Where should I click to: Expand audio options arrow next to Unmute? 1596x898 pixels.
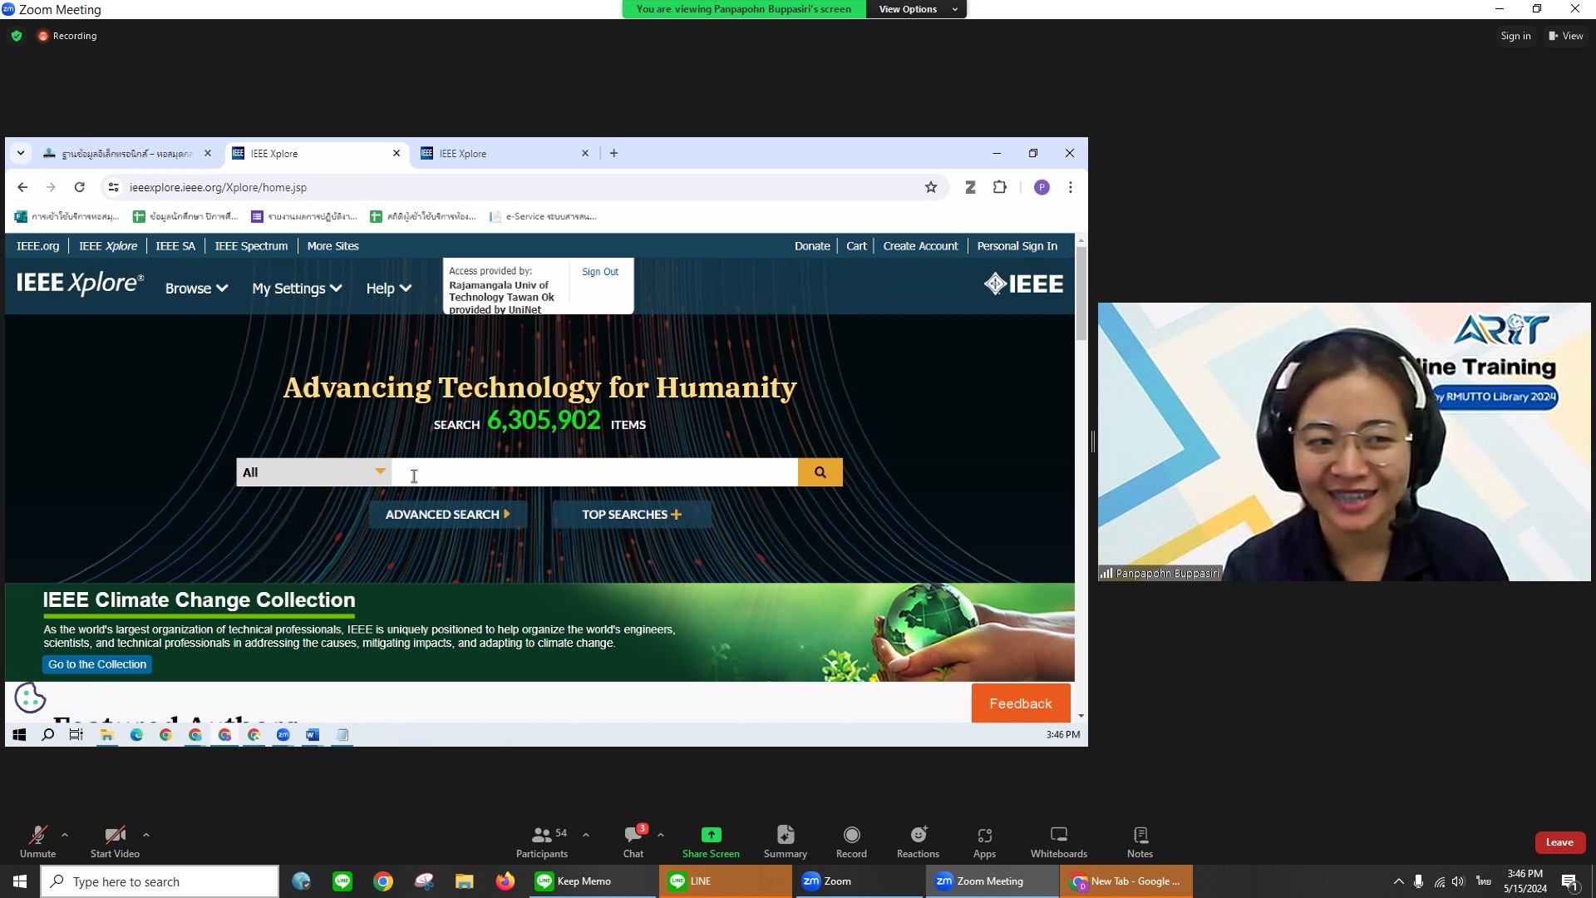tap(65, 835)
